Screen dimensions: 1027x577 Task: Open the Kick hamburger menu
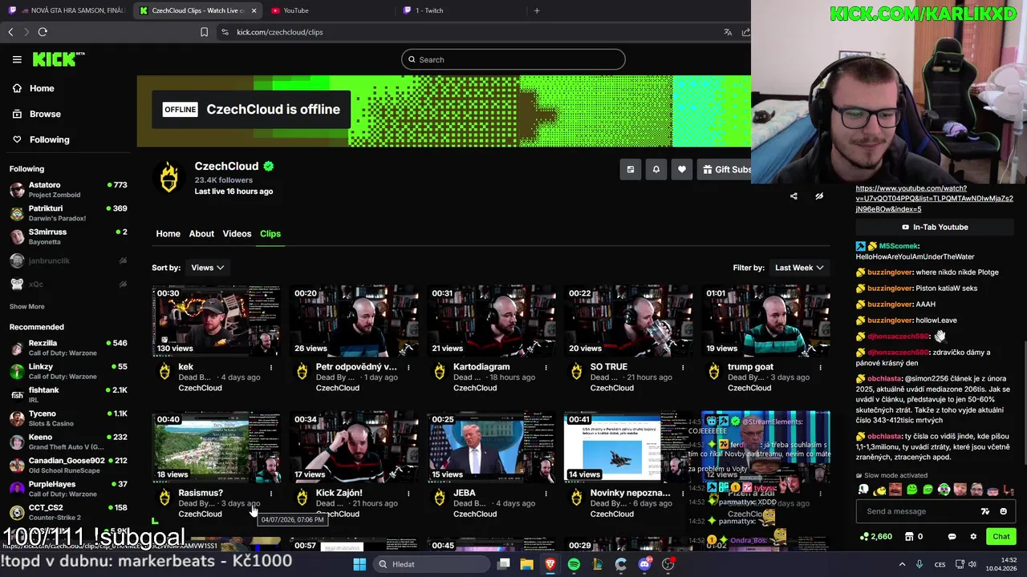17,59
